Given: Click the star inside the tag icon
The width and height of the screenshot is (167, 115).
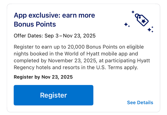Looking at the screenshot, I should [144, 21].
